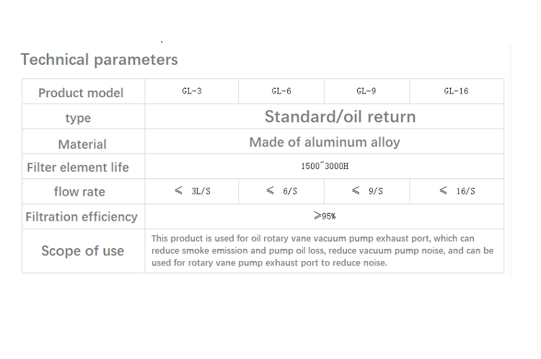Click the GL-6 model cell
The height and width of the screenshot is (359, 541).
(x=281, y=91)
